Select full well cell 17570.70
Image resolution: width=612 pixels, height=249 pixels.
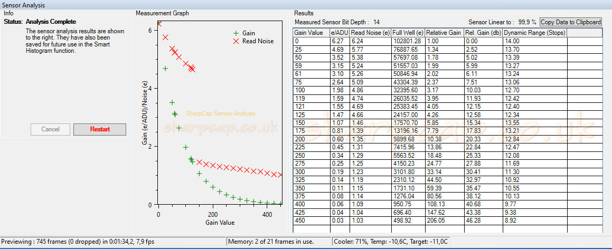[408, 123]
